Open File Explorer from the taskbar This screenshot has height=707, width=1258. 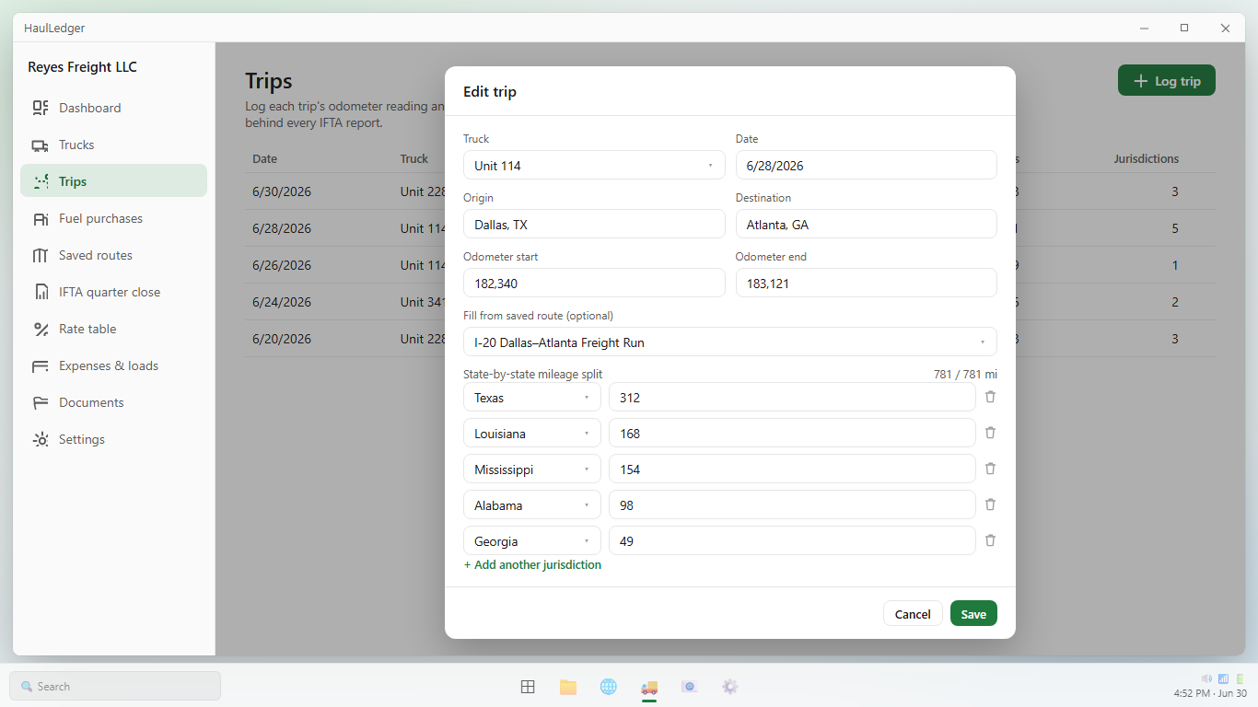tap(568, 687)
